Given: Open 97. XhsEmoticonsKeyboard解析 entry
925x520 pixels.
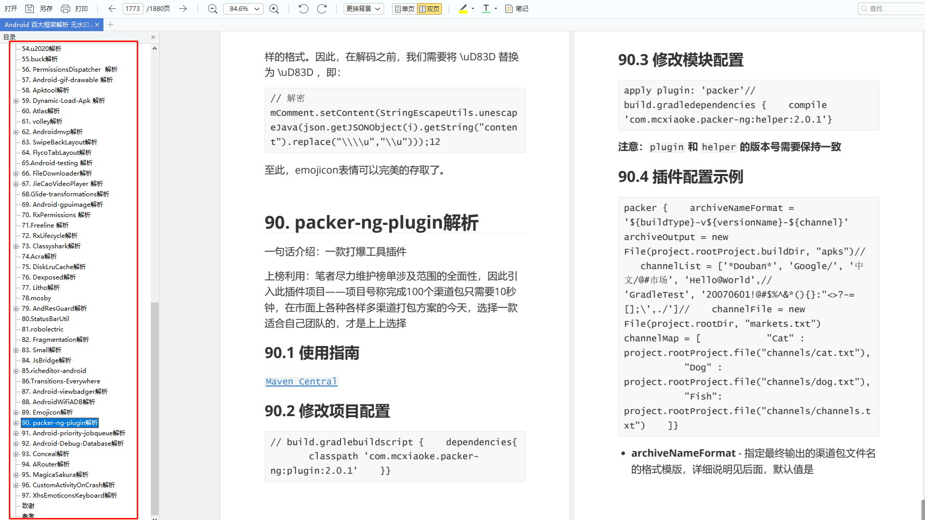Looking at the screenshot, I should [69, 496].
